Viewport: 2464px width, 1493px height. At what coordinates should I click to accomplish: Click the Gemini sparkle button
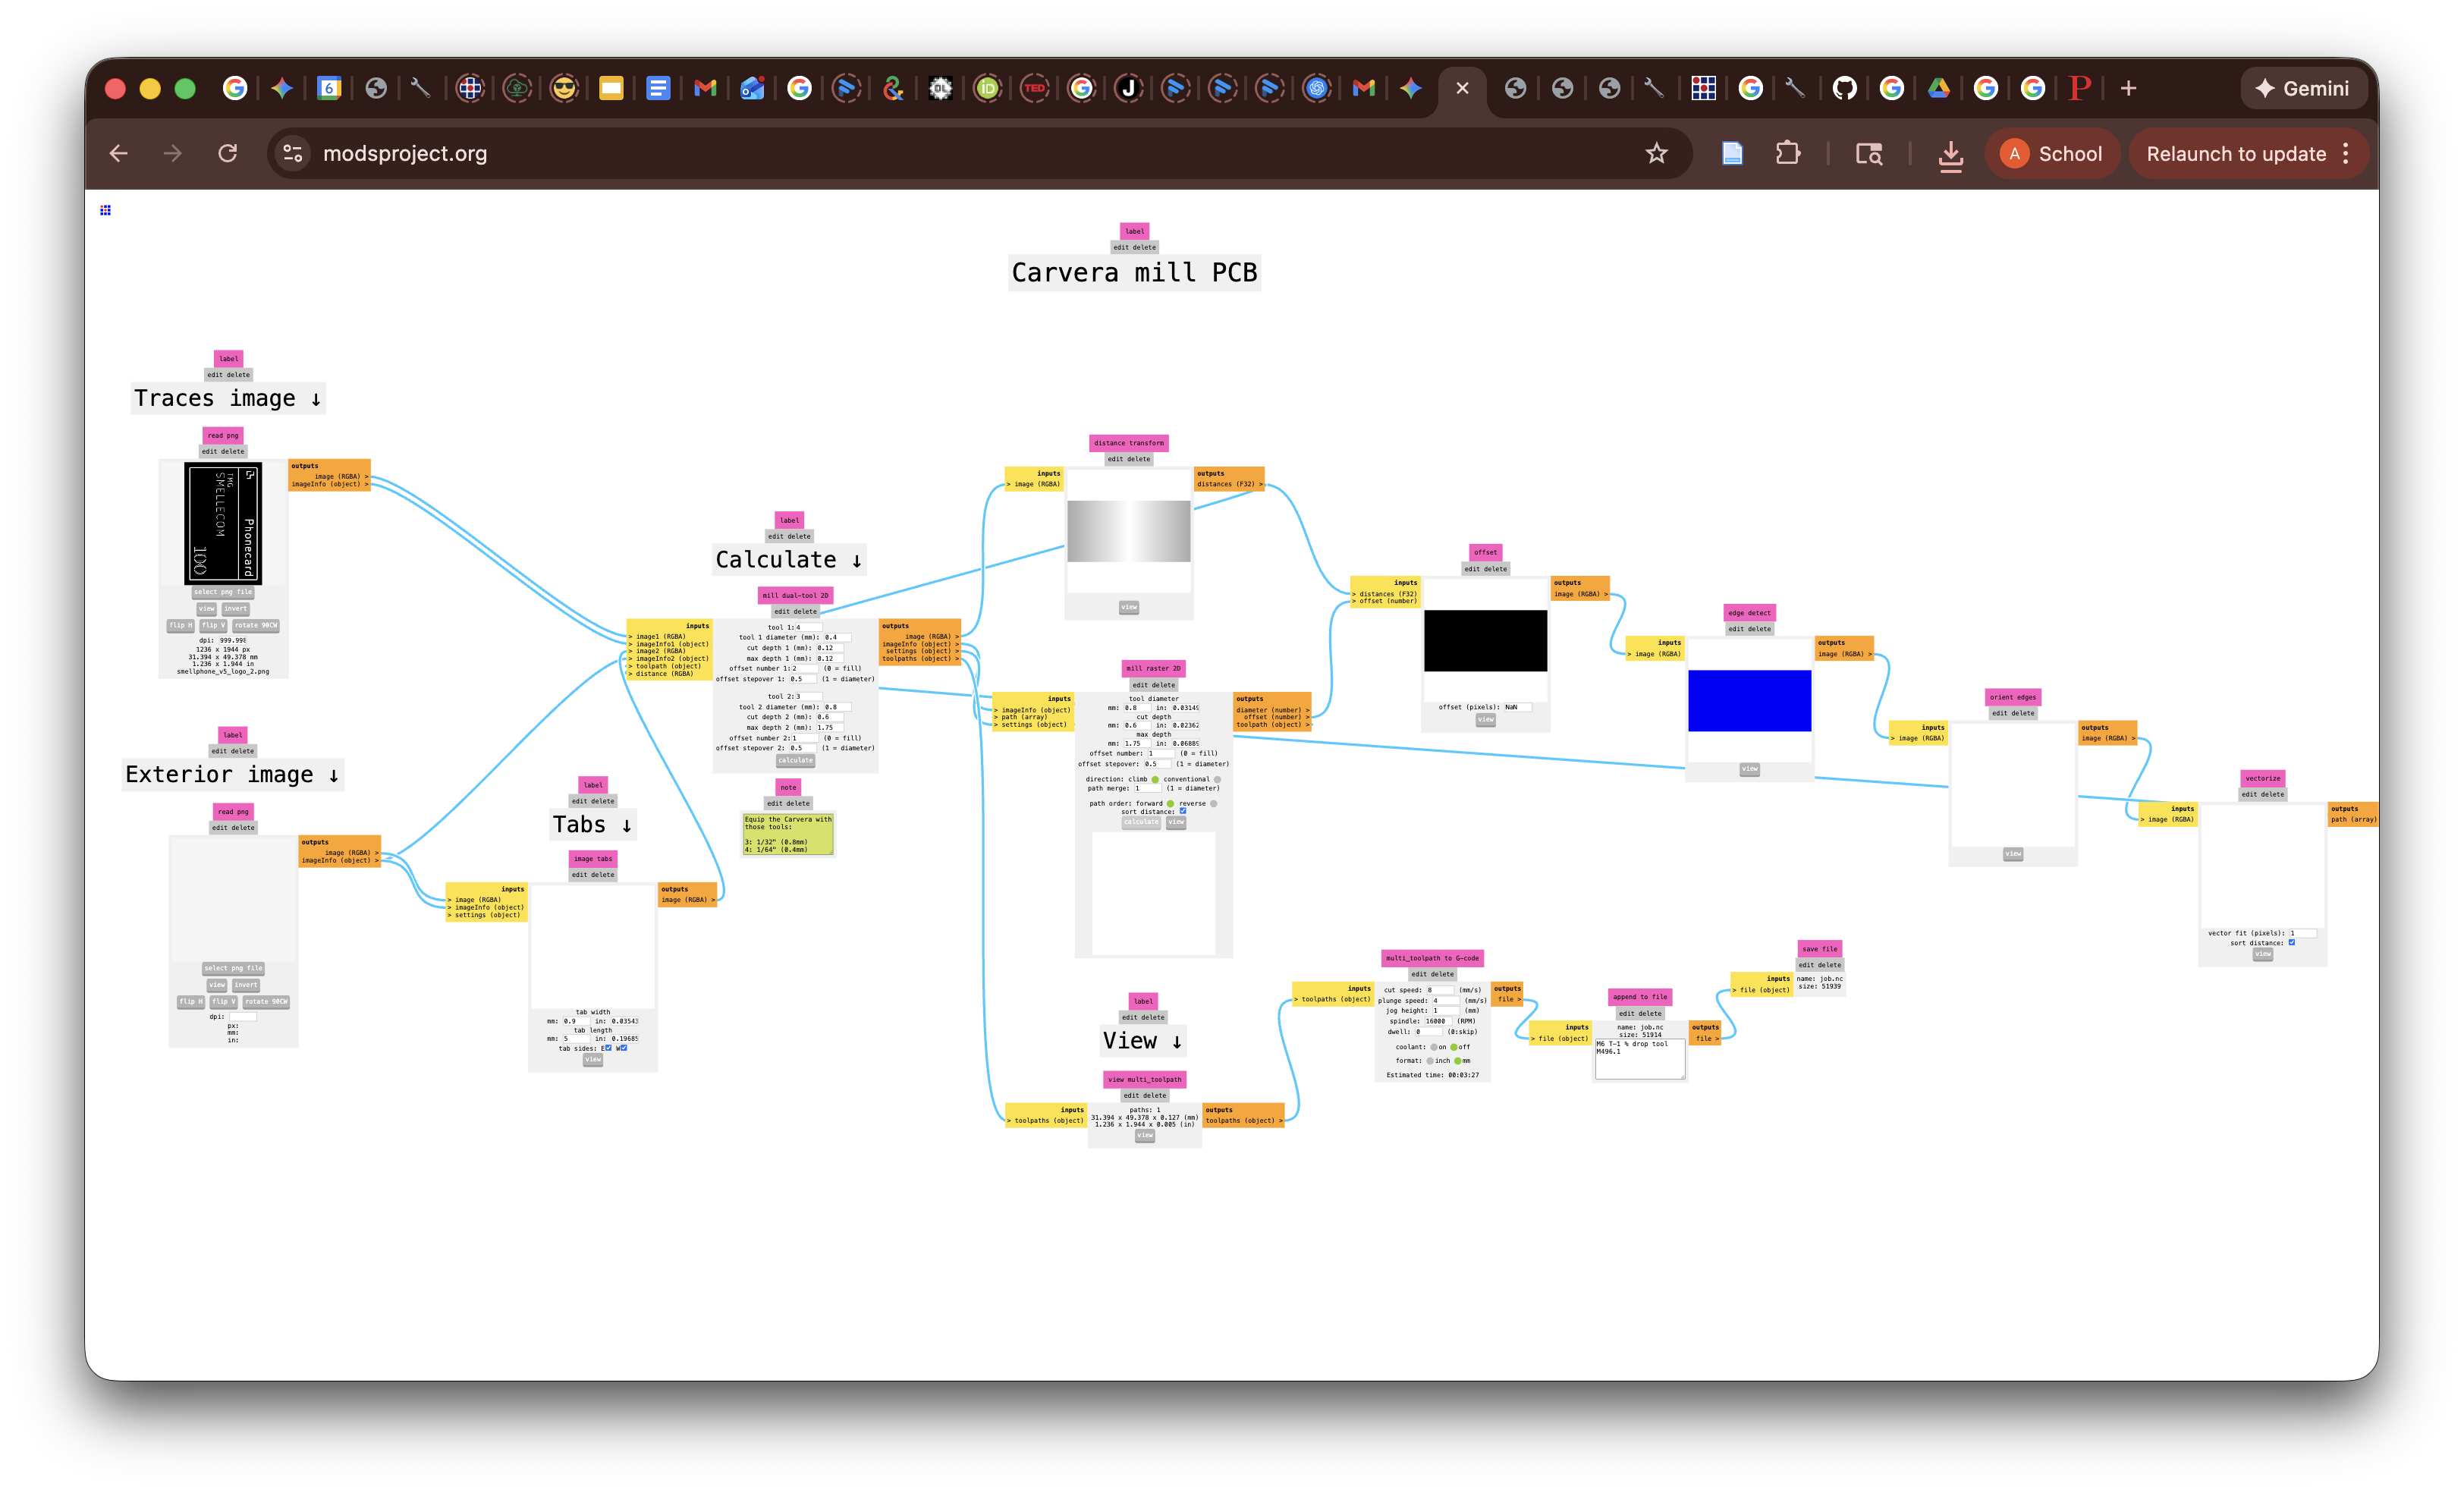(2302, 88)
